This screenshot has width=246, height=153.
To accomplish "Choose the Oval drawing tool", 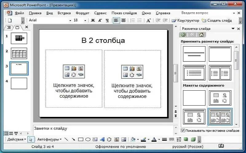I will [88, 140].
